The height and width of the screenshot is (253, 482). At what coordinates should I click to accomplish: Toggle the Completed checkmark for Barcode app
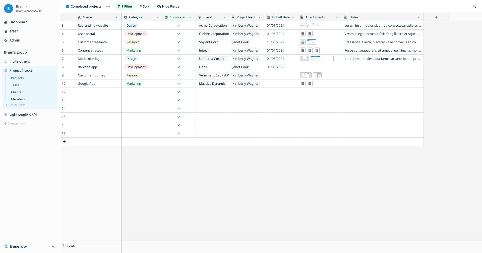[179, 67]
